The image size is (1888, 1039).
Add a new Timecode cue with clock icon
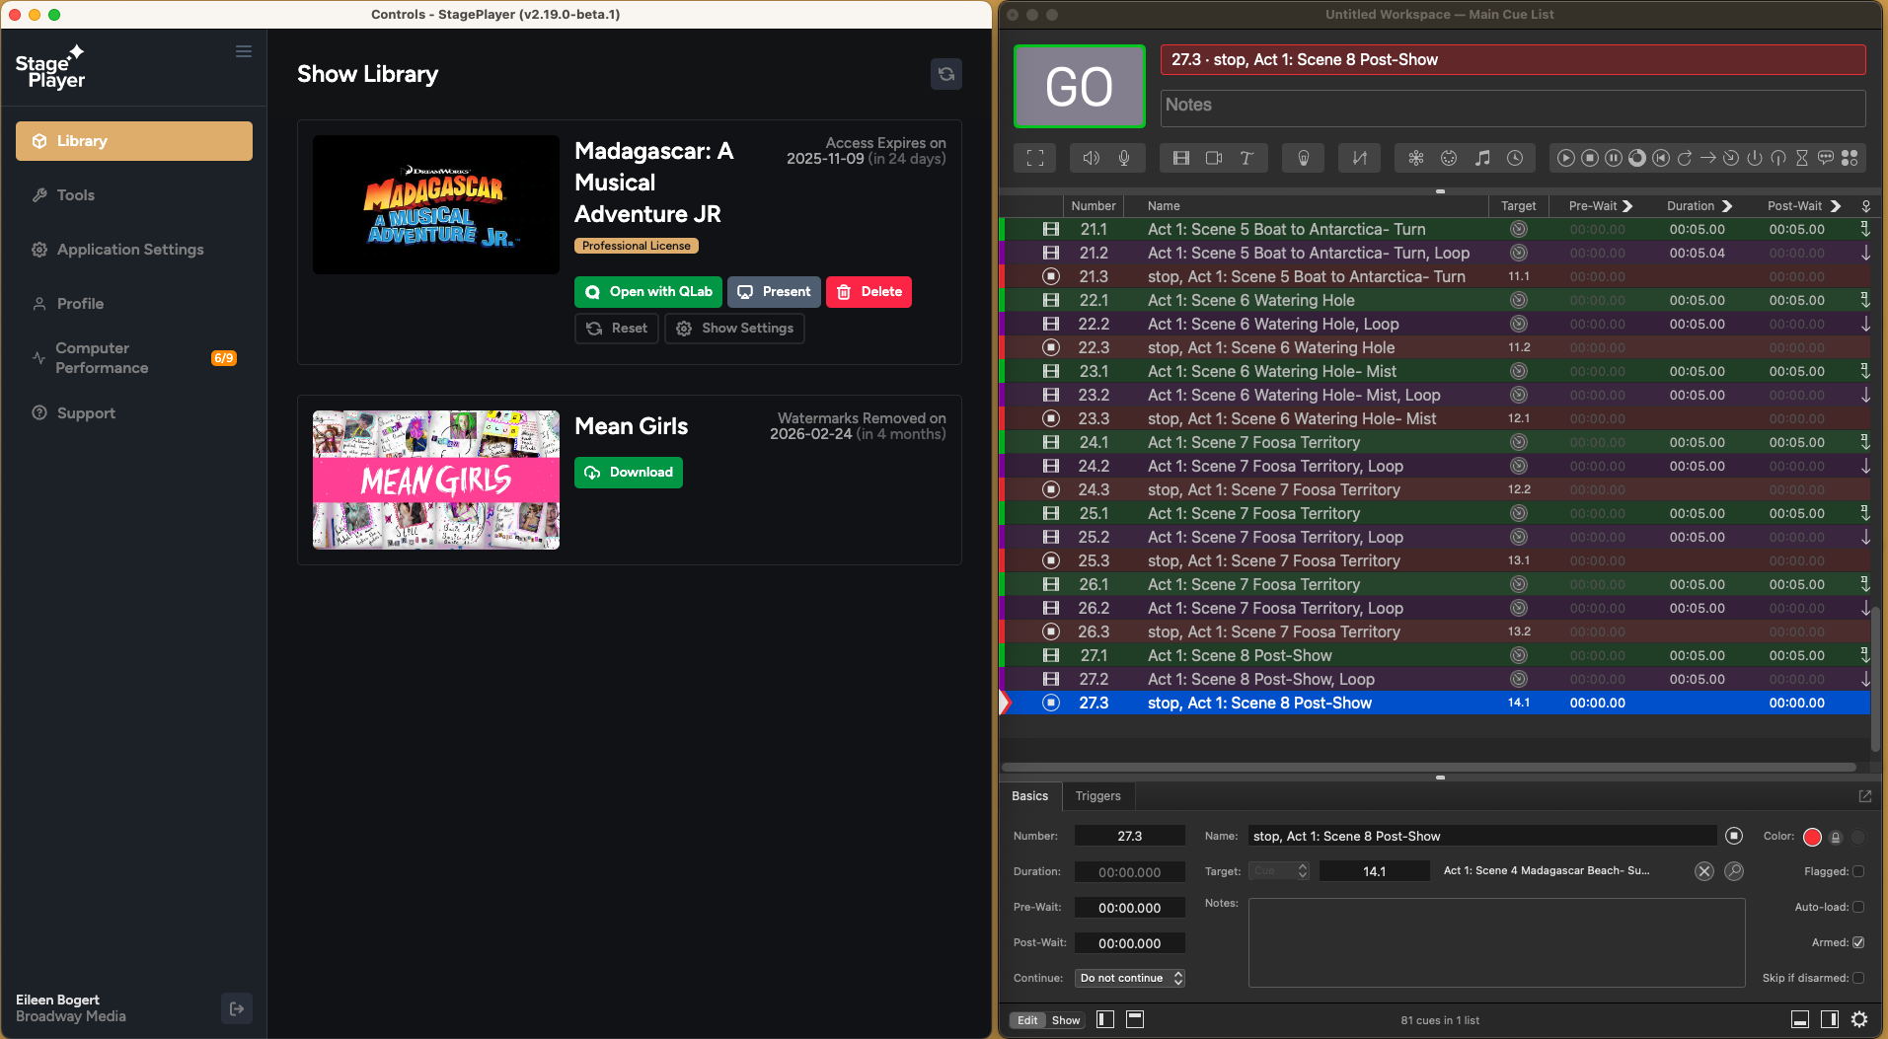(1515, 158)
